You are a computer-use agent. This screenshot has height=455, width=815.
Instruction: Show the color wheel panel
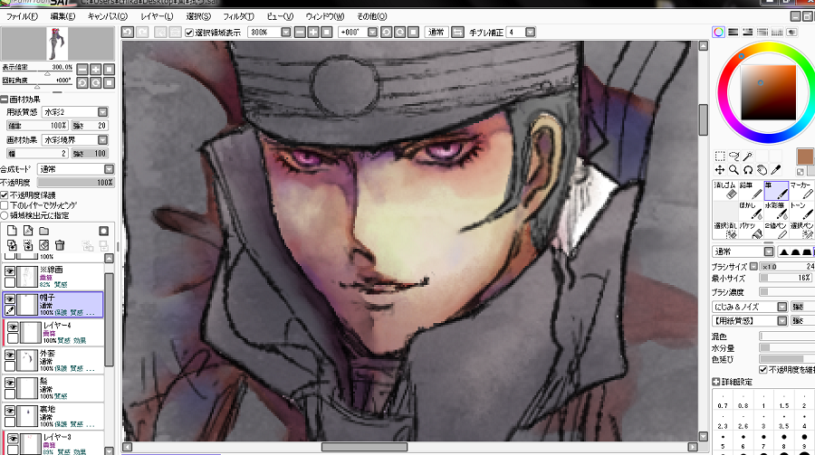pos(718,33)
